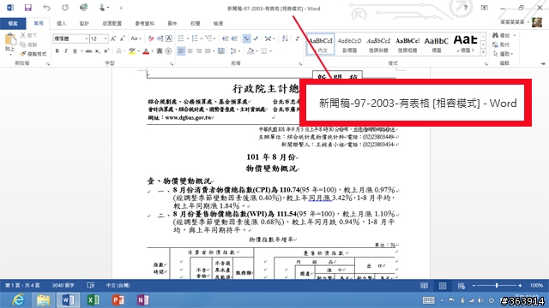Decrease the paragraph indent
549x308 pixels.
pos(226,38)
